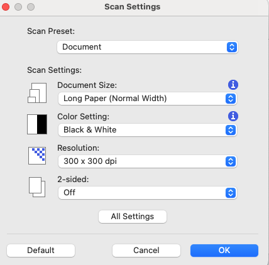Click the blue pixel Resolution icon
Image resolution: width=269 pixels, height=265 pixels.
[x=37, y=156]
